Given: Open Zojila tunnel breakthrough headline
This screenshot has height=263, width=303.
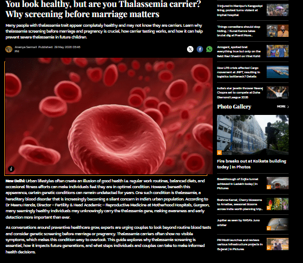Looking at the screenshot, I should click(x=237, y=183).
